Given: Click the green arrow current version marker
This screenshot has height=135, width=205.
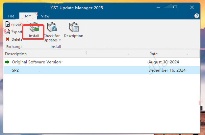Looking at the screenshot, I should coord(8,62).
